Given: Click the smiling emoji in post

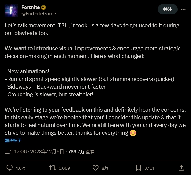Looking at the screenshot, I should [133, 133].
